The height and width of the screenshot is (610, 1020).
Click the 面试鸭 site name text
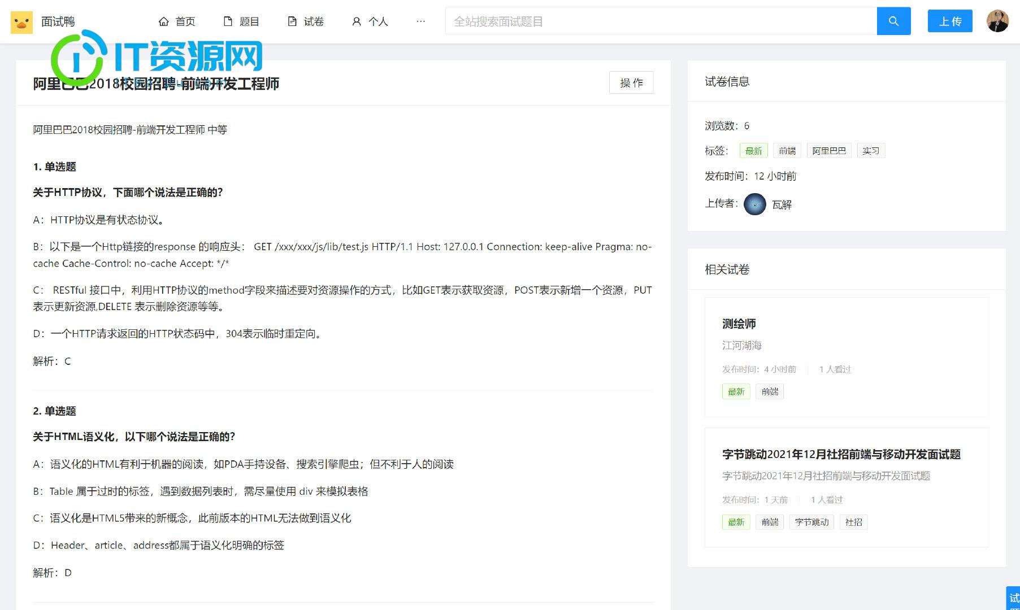tap(58, 21)
